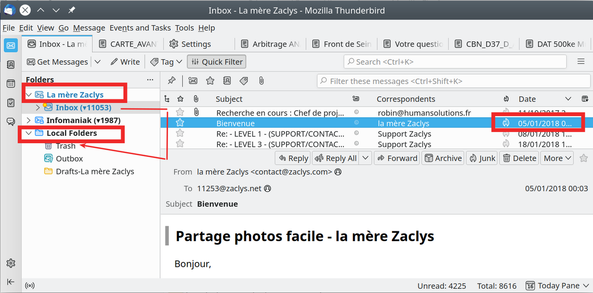Collapse the La mère Zaclys account
Screen dimensions: 593x293
[29, 94]
